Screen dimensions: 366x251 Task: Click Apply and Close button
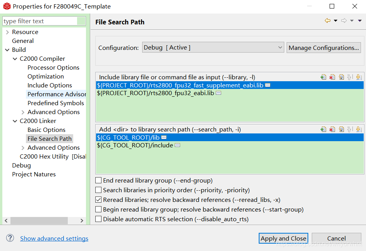pyautogui.click(x=284, y=238)
